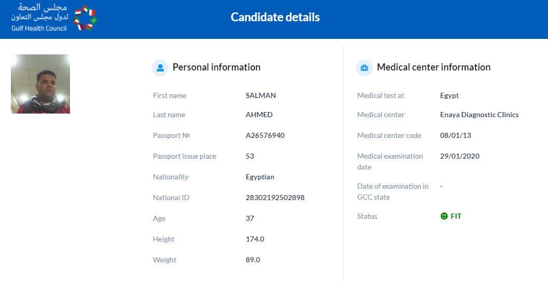This screenshot has height=281, width=548.
Task: Click the first name SALMAN
Action: (261, 95)
